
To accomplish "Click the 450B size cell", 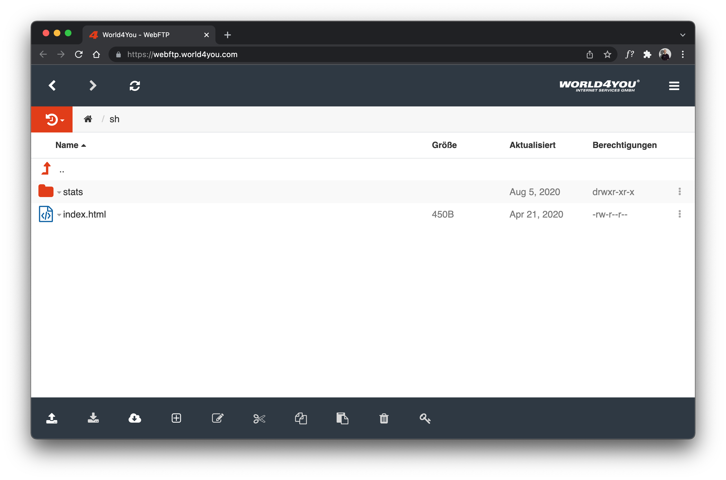I will click(x=442, y=214).
